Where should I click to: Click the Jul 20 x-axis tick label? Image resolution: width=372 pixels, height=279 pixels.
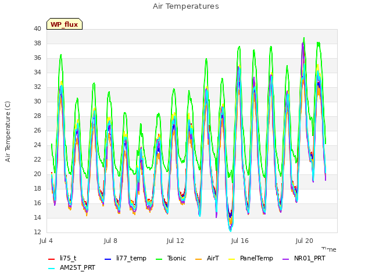pyautogui.click(x=304, y=241)
